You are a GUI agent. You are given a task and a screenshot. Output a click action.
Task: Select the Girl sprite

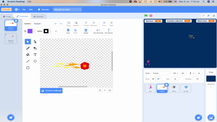click(x=150, y=88)
